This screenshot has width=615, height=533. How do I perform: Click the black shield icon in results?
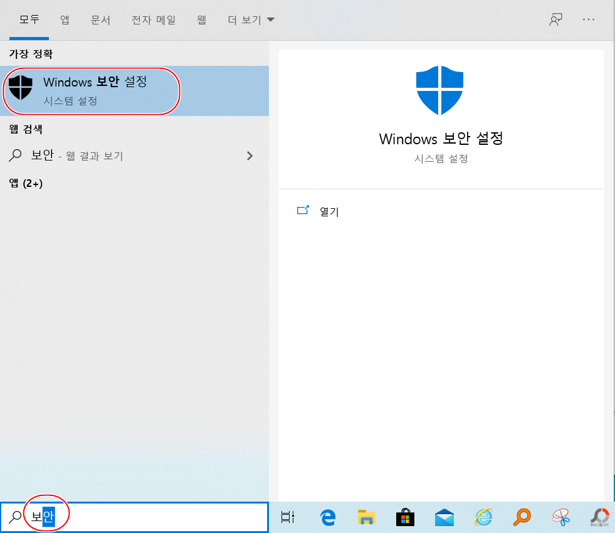[21, 87]
